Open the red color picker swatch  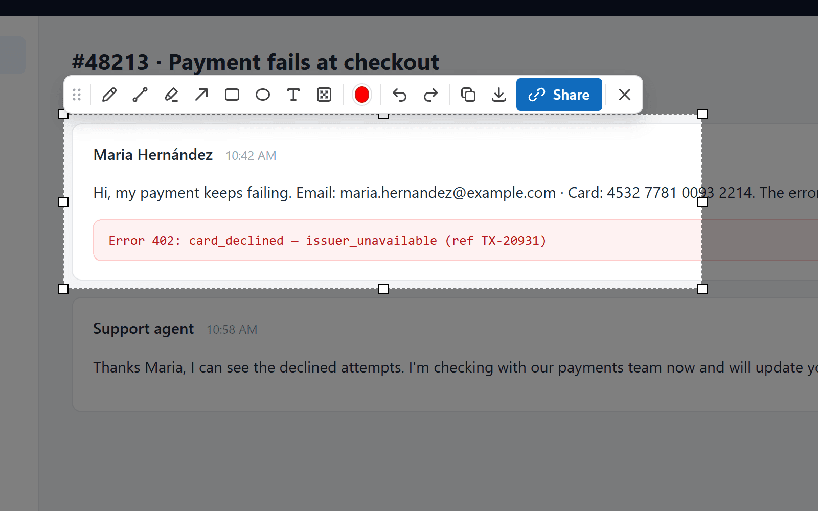(x=362, y=95)
